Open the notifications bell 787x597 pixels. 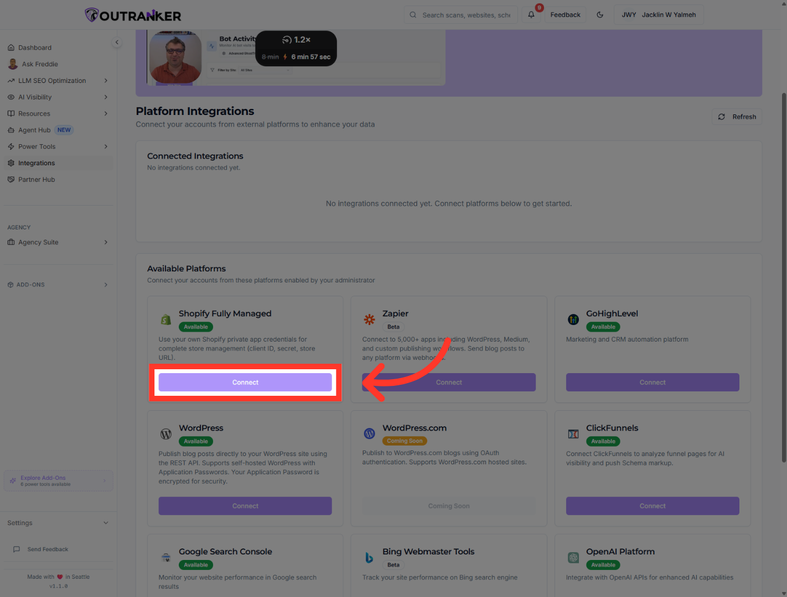(531, 15)
